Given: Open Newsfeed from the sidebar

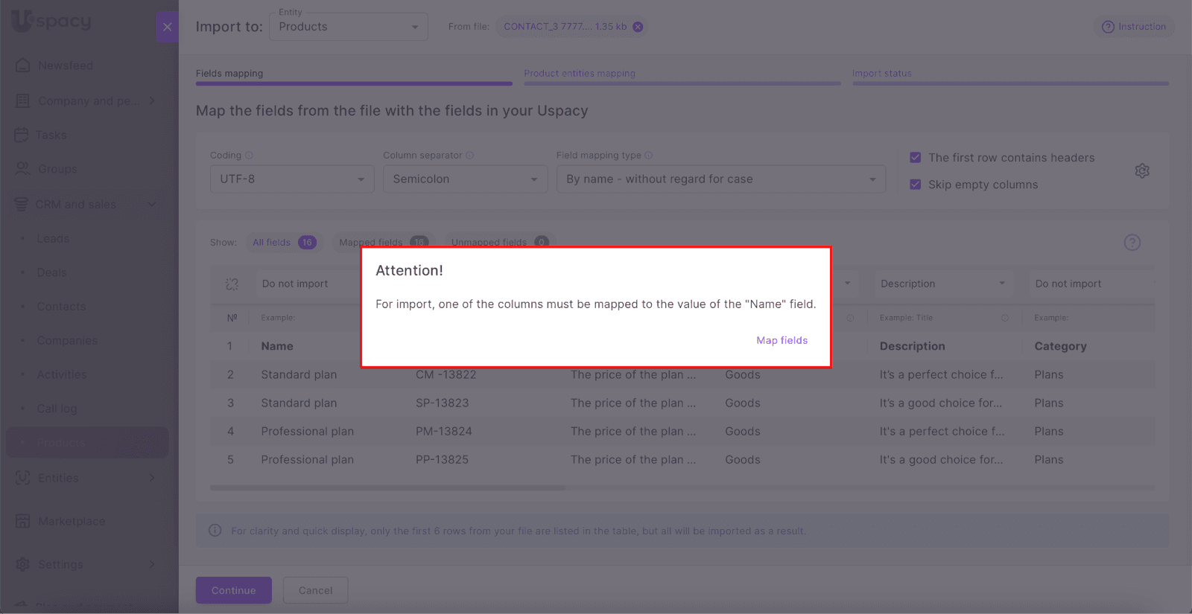Looking at the screenshot, I should (66, 65).
